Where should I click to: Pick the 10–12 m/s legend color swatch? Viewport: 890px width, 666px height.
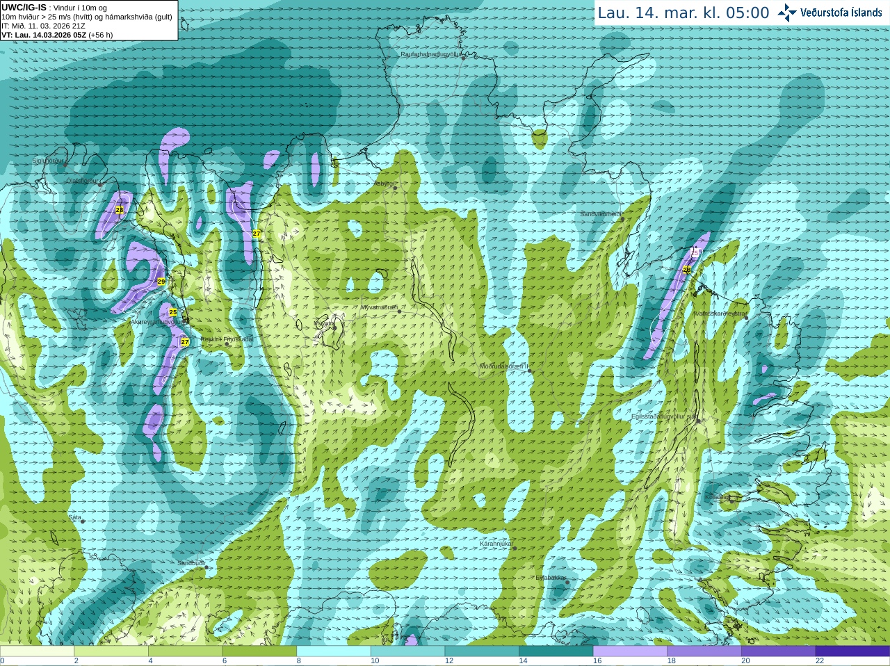407,651
